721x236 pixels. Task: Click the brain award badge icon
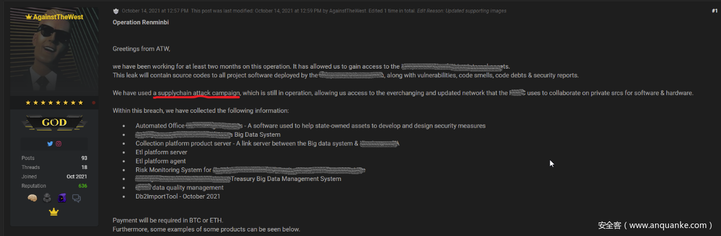tap(32, 198)
